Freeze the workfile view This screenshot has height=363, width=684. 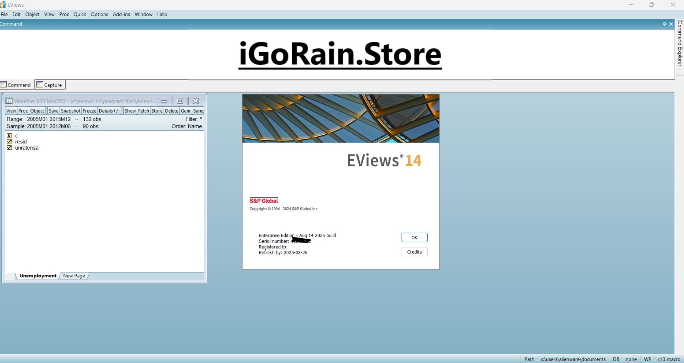pyautogui.click(x=89, y=111)
